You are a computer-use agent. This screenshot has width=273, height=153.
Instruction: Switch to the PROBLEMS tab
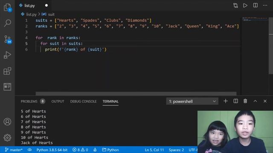click(x=29, y=101)
